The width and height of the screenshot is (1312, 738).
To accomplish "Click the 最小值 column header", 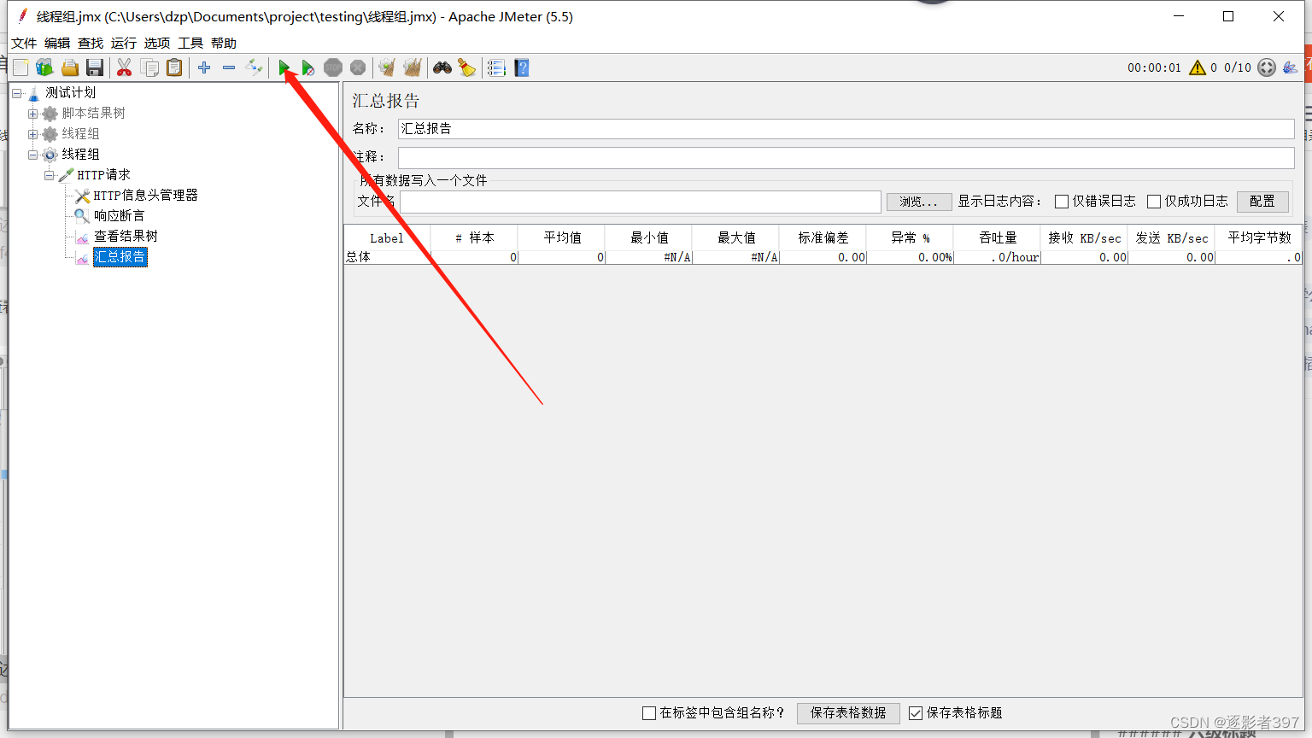I will tap(649, 238).
